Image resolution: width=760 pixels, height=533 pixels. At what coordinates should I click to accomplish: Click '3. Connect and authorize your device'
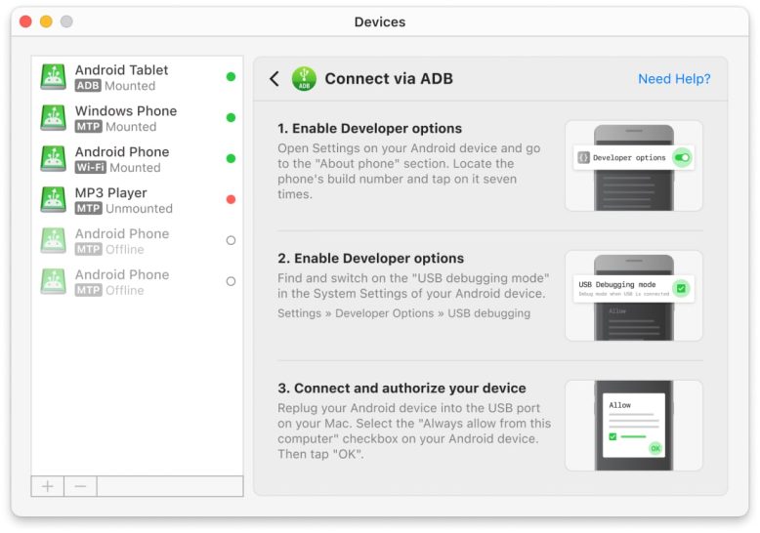401,389
